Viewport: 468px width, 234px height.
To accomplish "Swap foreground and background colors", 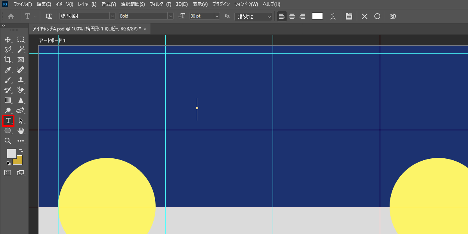I will tap(21, 151).
